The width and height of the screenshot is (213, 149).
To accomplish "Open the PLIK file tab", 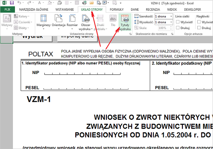I will click(8, 10).
